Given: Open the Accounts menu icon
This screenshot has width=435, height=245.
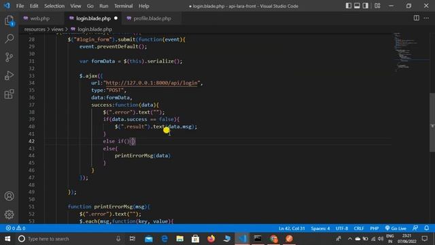Looking at the screenshot, I should [9, 196].
